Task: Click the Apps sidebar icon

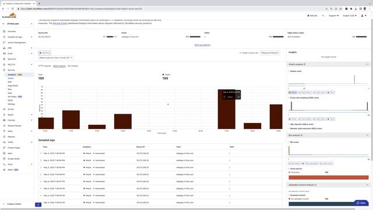Action: pyautogui.click(x=4, y=153)
